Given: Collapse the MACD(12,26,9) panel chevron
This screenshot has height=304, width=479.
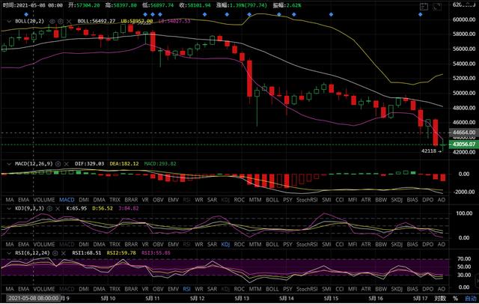Looking at the screenshot, I should pyautogui.click(x=9, y=164).
